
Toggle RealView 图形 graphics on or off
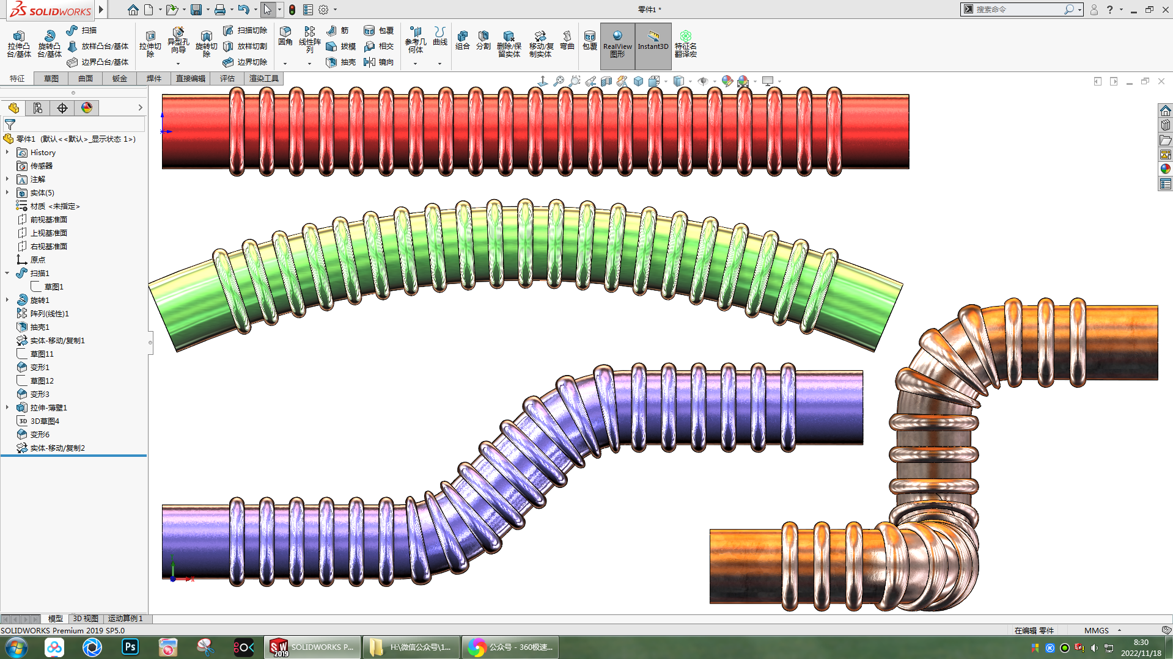[617, 45]
